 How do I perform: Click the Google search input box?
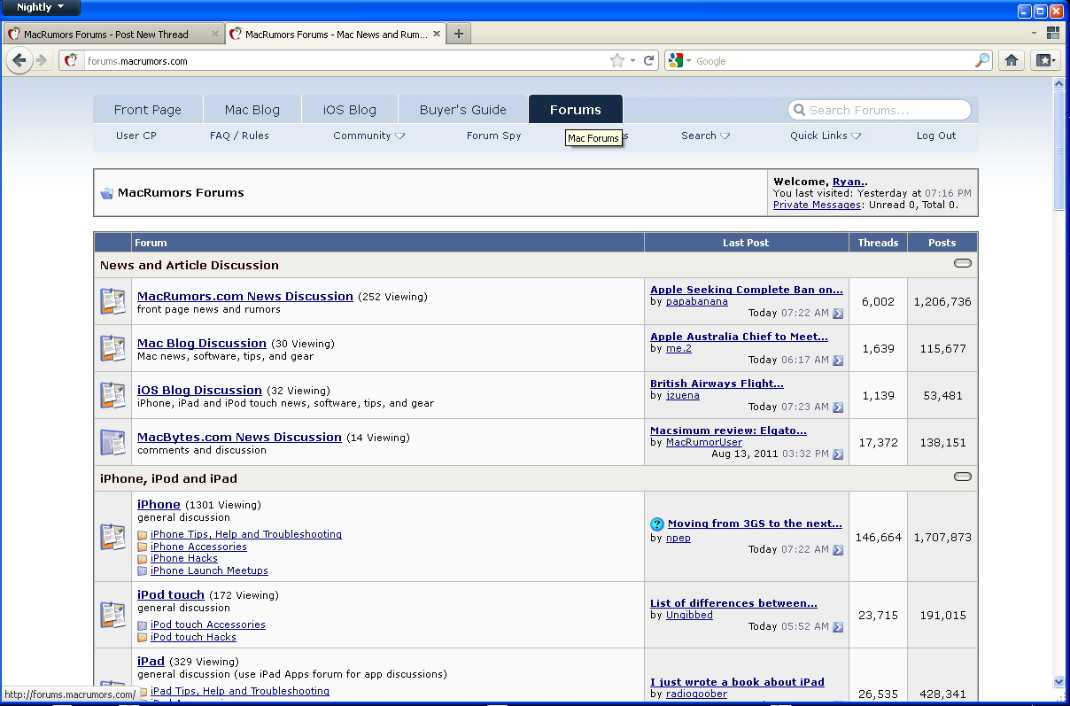(833, 61)
